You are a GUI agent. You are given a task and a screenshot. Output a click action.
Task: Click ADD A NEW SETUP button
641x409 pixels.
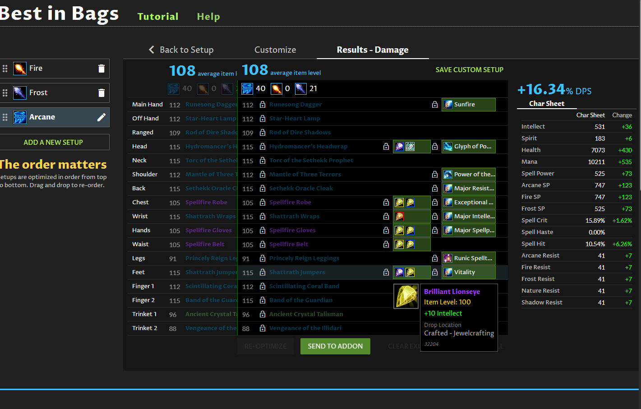click(53, 142)
